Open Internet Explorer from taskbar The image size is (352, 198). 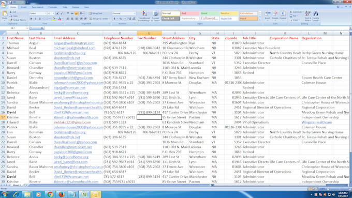(16, 194)
